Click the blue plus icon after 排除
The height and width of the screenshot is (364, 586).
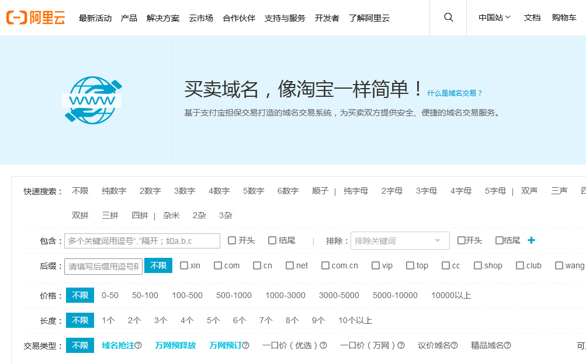[531, 240]
